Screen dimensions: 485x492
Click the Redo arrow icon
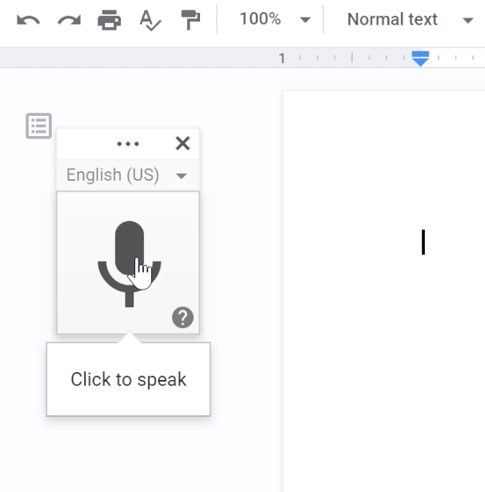(x=69, y=20)
